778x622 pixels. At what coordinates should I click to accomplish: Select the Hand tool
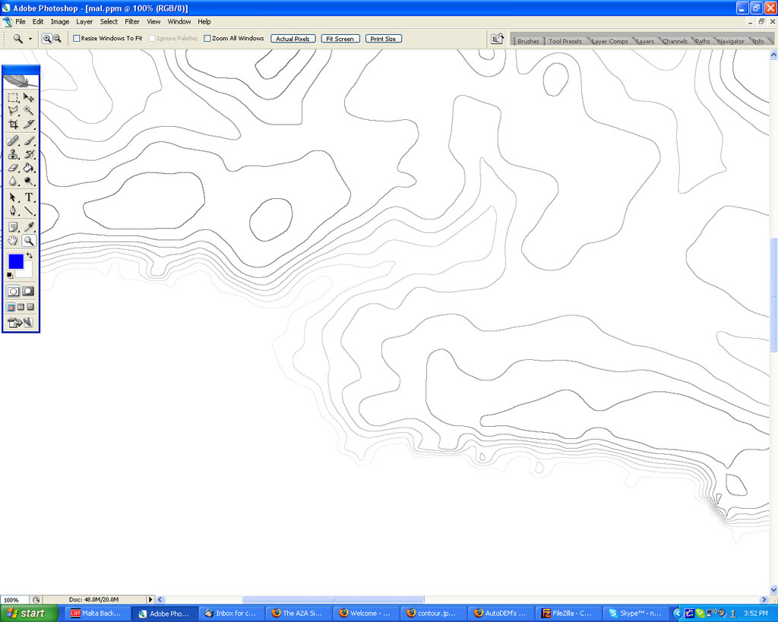click(13, 241)
